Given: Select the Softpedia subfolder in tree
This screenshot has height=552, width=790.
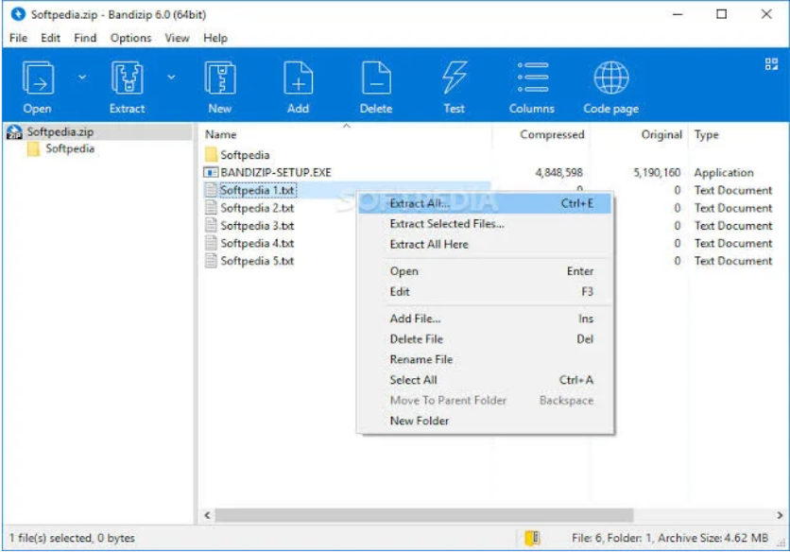Looking at the screenshot, I should click(70, 148).
